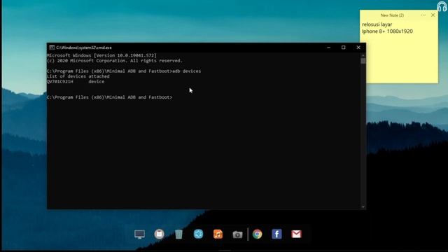
Task: Click 'Iphone 8+ 1080x1920' in the sticky note
Action: pos(387,31)
